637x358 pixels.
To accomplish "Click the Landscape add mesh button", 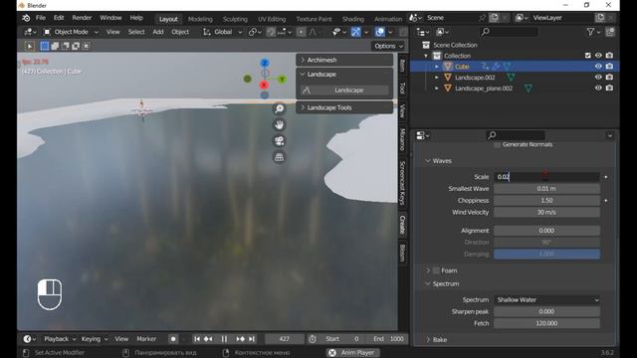I will tap(344, 90).
